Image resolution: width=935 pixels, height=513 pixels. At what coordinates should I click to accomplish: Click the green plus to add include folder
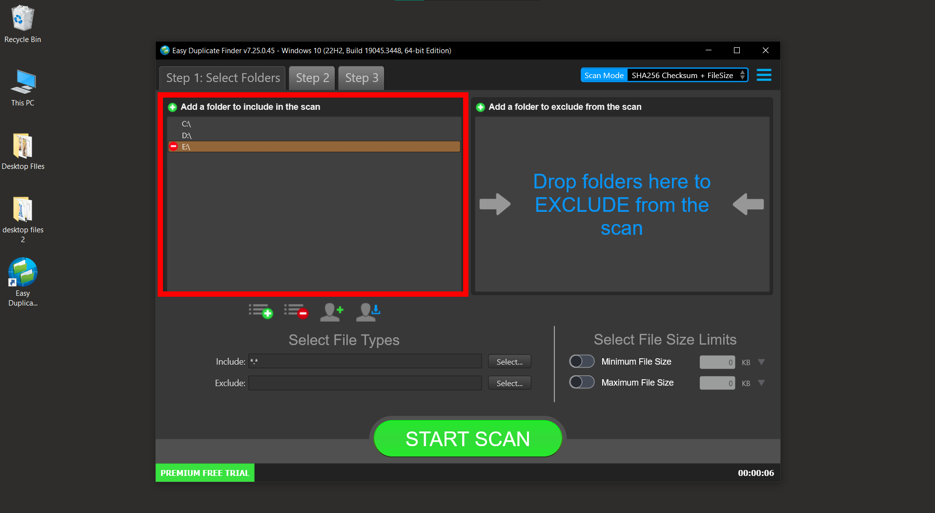172,107
